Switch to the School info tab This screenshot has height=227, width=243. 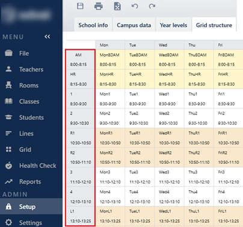point(93,25)
